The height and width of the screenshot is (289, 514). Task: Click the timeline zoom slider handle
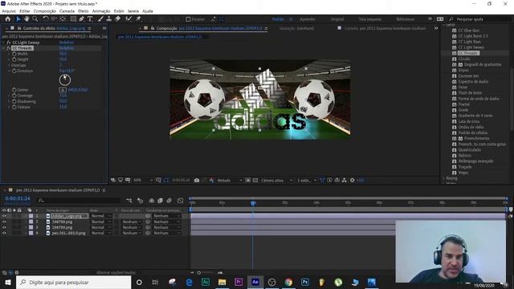point(199,273)
